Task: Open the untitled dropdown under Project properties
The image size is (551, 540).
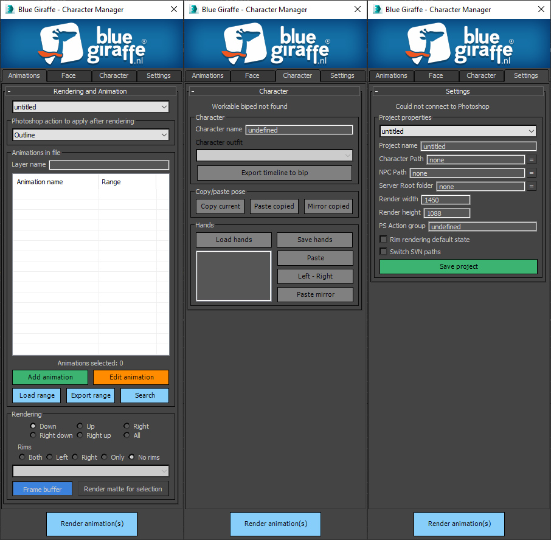Action: [x=458, y=131]
